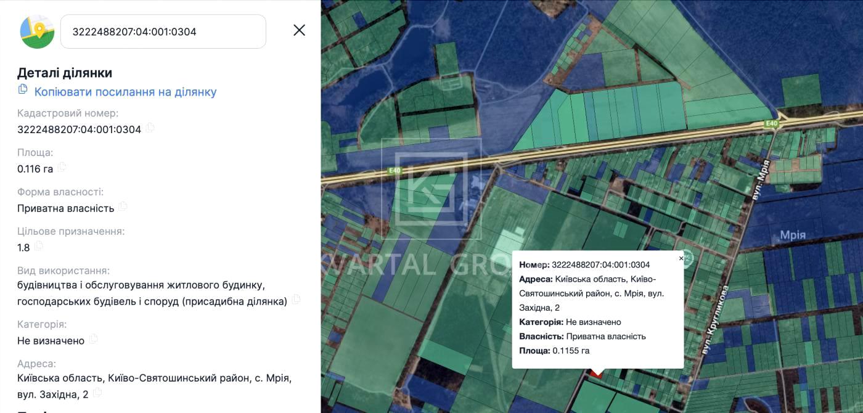This screenshot has height=413, width=863.
Task: Click the 'вул. Круглякова' street label
Action: click(715, 319)
